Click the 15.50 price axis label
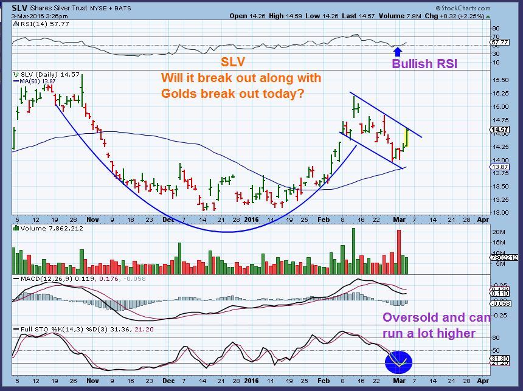The height and width of the screenshot is (391, 523). pyautogui.click(x=500, y=80)
